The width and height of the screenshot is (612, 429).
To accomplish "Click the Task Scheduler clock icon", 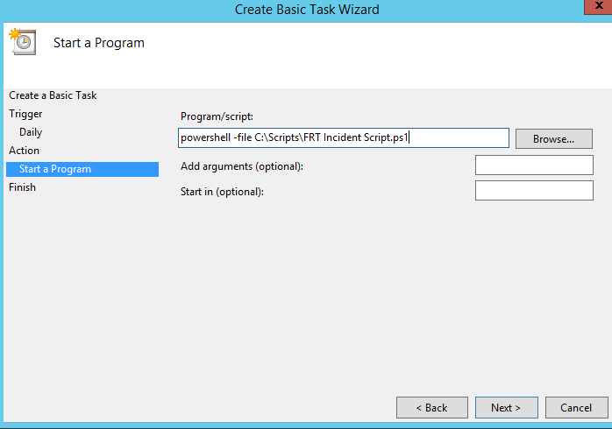I will tap(23, 41).
